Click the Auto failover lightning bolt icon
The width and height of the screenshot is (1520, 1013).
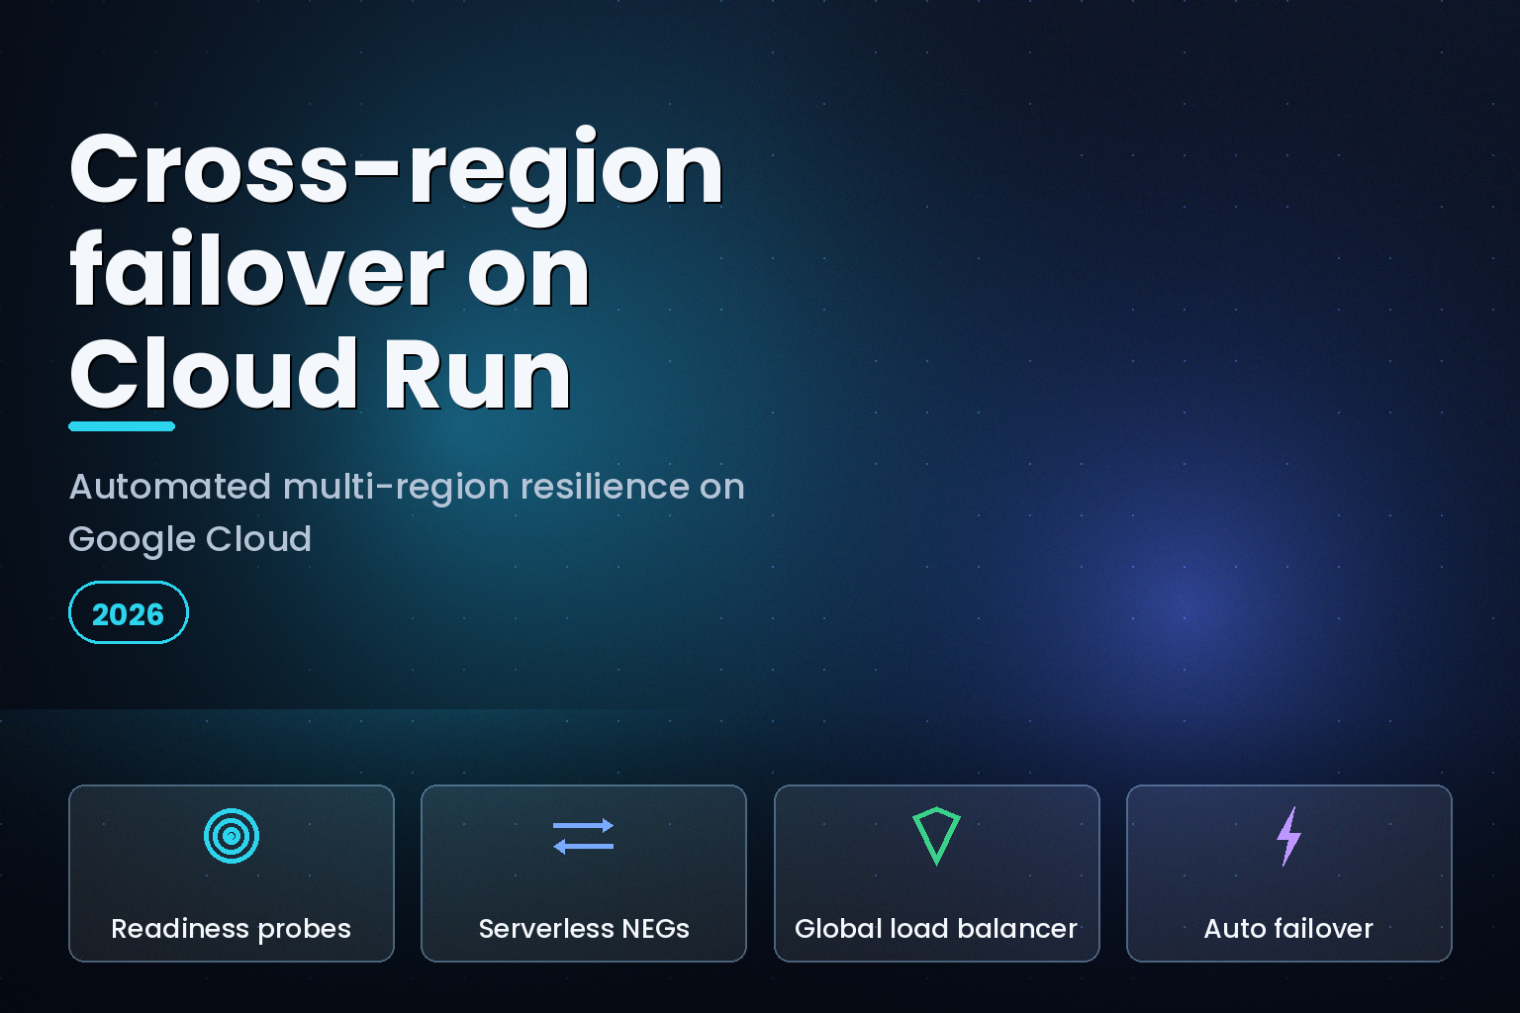click(x=1288, y=836)
